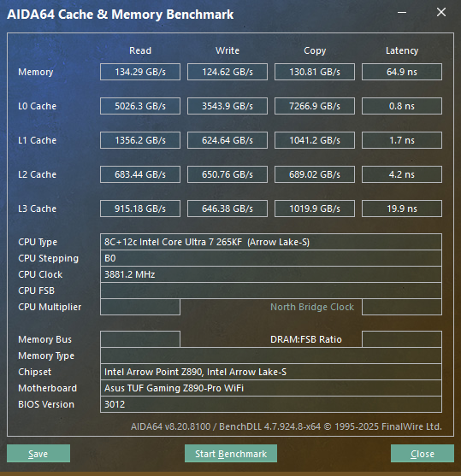The image size is (461, 476).
Task: Select L1 Cache Read 1356.2 GB/s
Action: (x=140, y=140)
